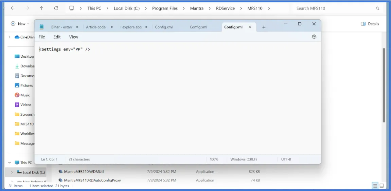Expand the OneDrive tree node
The width and height of the screenshot is (391, 191).
coord(10,37)
